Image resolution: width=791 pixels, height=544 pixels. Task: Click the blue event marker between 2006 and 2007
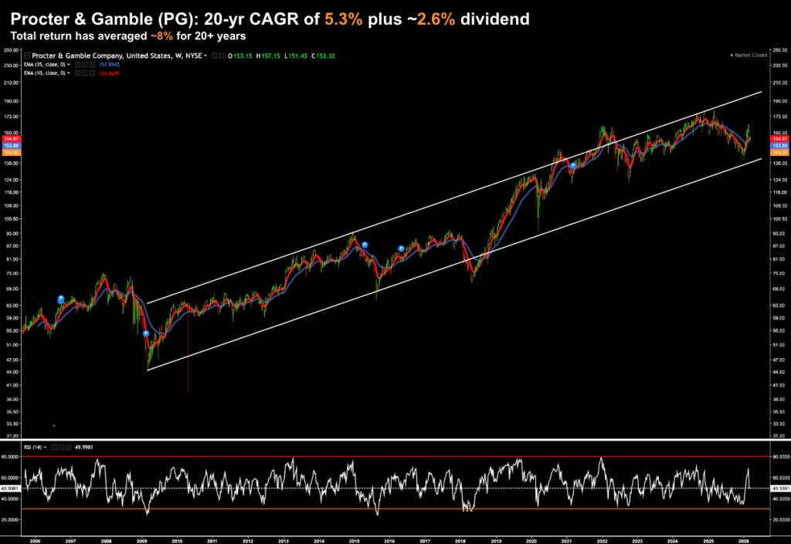pos(61,299)
